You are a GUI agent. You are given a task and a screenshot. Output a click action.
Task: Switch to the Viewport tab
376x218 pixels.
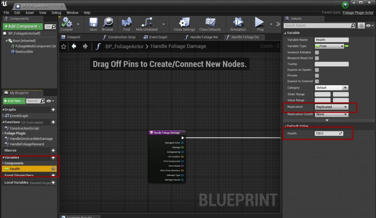coord(73,37)
